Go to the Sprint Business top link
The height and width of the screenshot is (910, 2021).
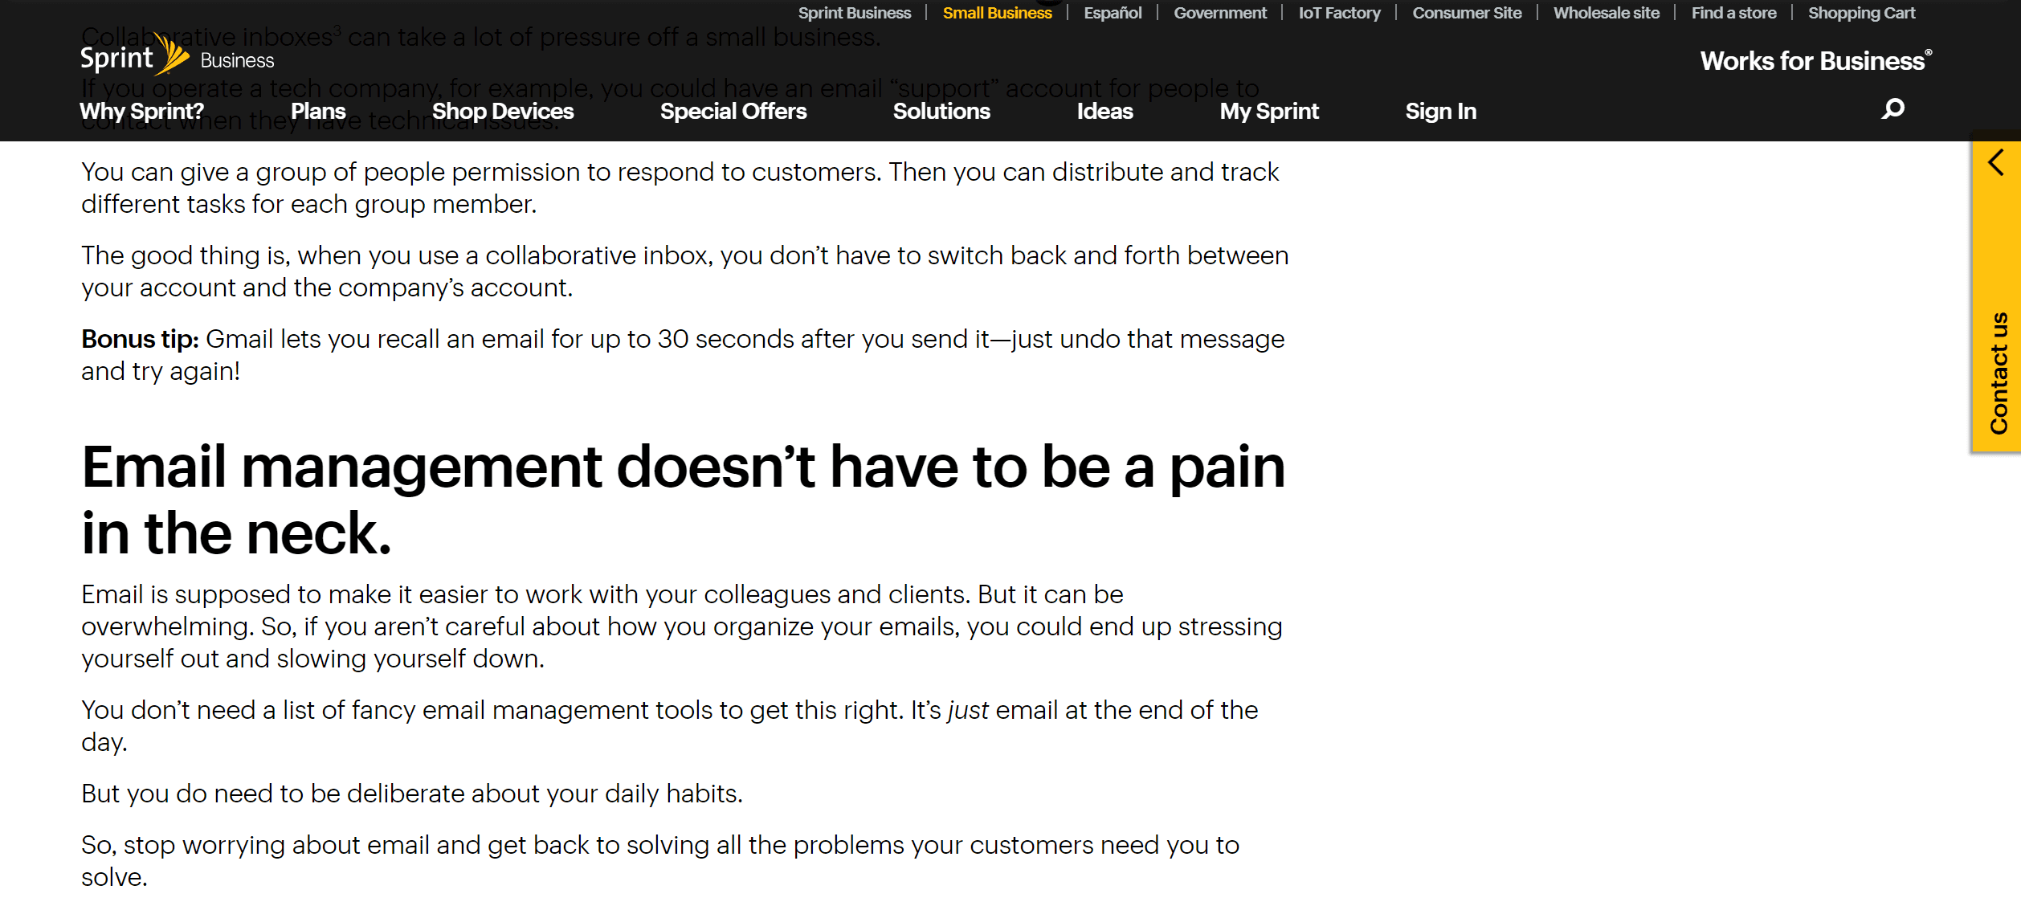[854, 13]
